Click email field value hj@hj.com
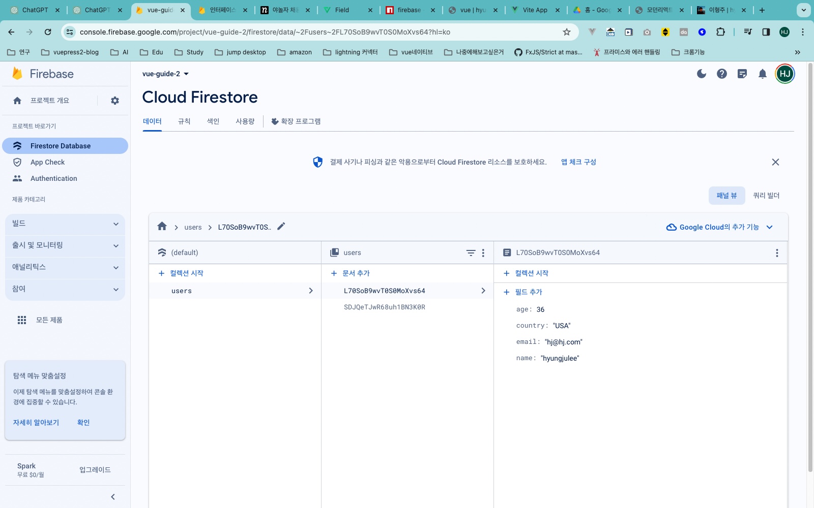This screenshot has height=508, width=814. coord(563,342)
